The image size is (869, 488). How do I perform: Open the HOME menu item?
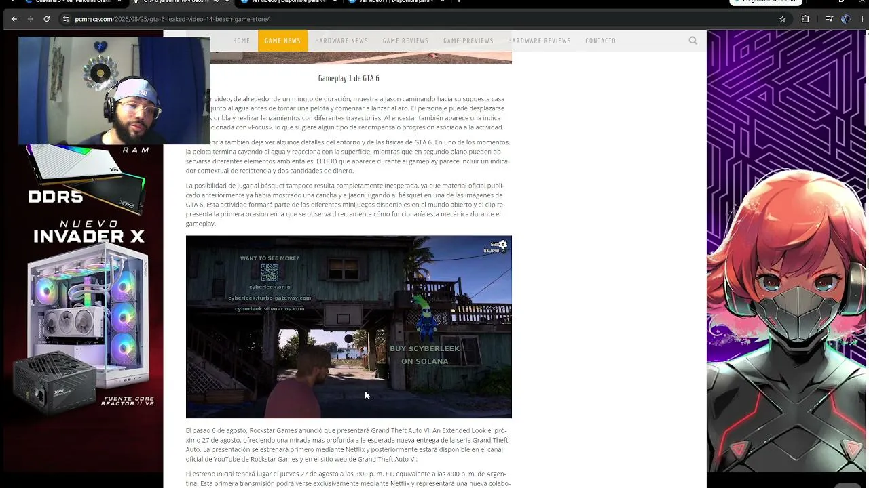coord(242,41)
